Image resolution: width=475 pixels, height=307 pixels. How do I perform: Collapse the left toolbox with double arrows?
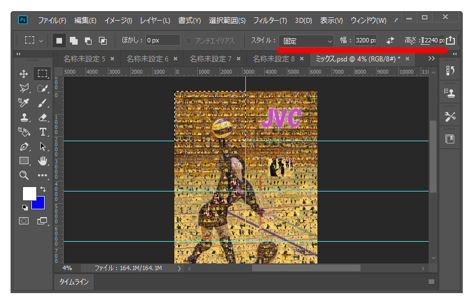(18, 54)
